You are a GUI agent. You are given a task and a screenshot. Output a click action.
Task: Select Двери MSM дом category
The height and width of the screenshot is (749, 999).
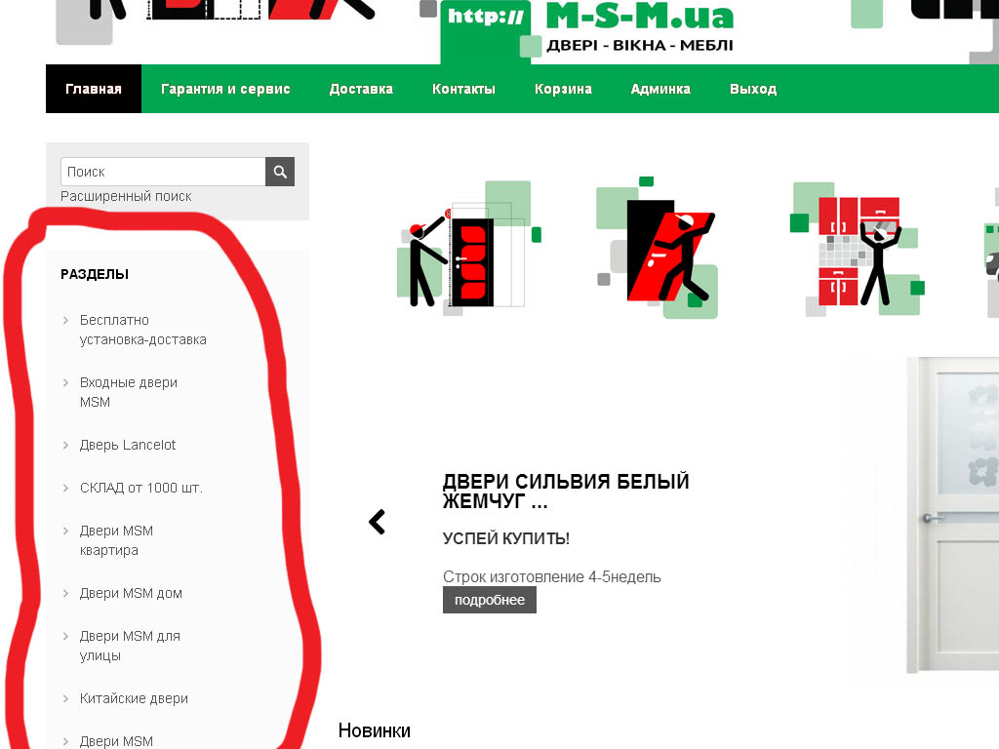pos(131,594)
